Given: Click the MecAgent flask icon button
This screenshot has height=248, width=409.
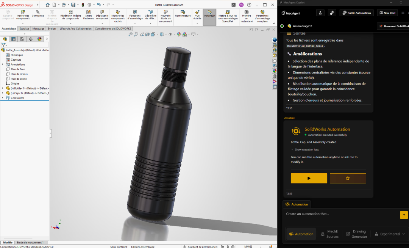Looking at the screenshot, I should [x=320, y=13].
